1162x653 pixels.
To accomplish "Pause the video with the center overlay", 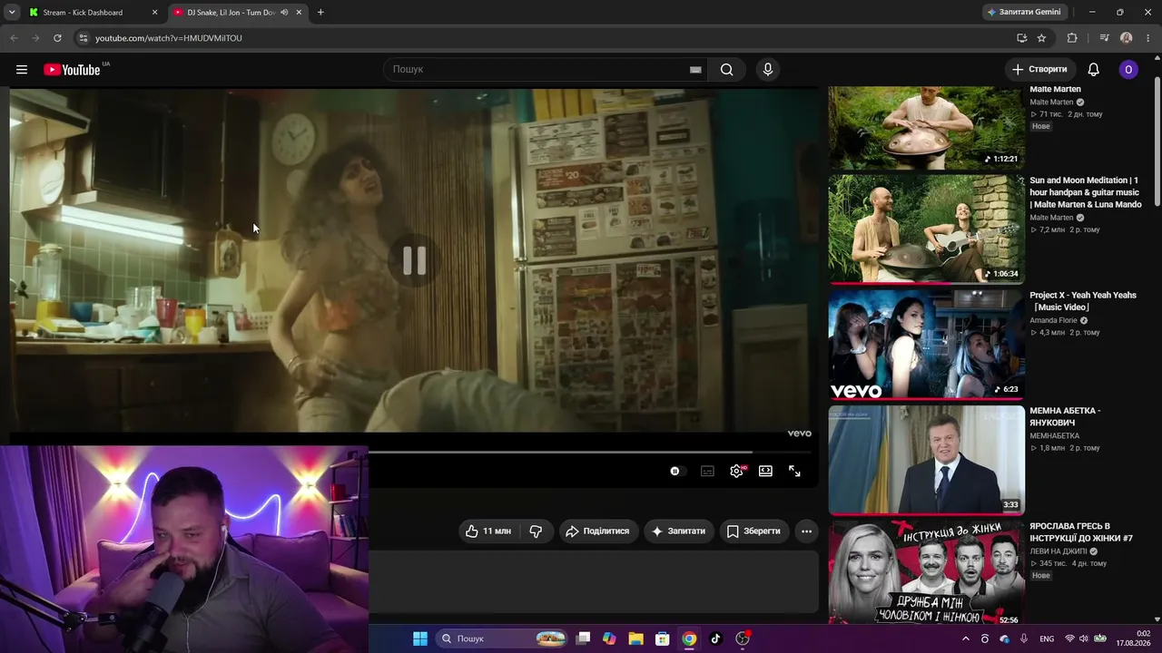I will pyautogui.click(x=414, y=261).
